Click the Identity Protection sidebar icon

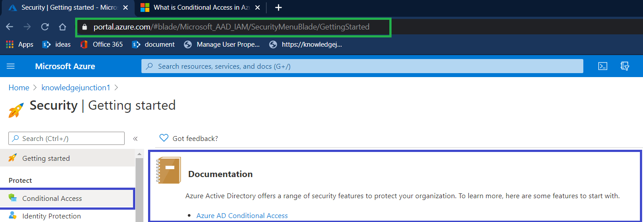click(x=12, y=216)
